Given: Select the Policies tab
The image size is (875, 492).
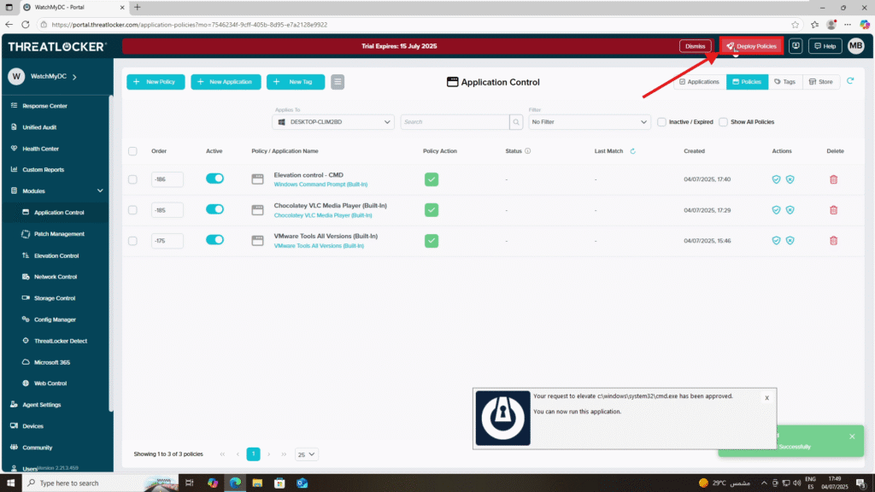Looking at the screenshot, I should [747, 82].
